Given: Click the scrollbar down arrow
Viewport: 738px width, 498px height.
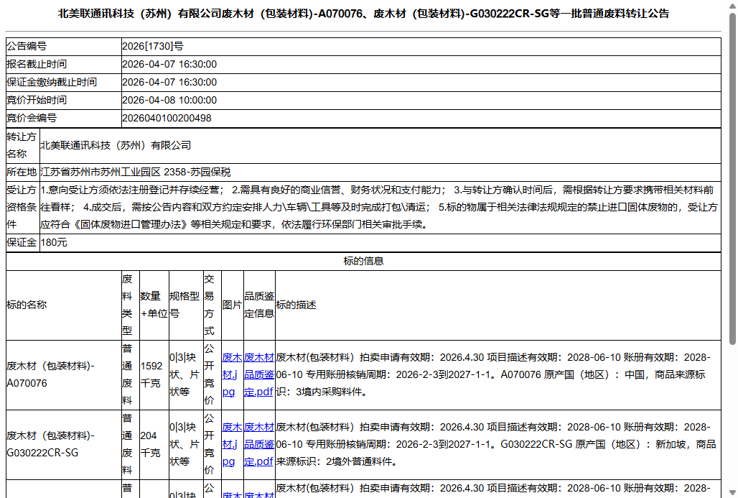Looking at the screenshot, I should coord(731,492).
